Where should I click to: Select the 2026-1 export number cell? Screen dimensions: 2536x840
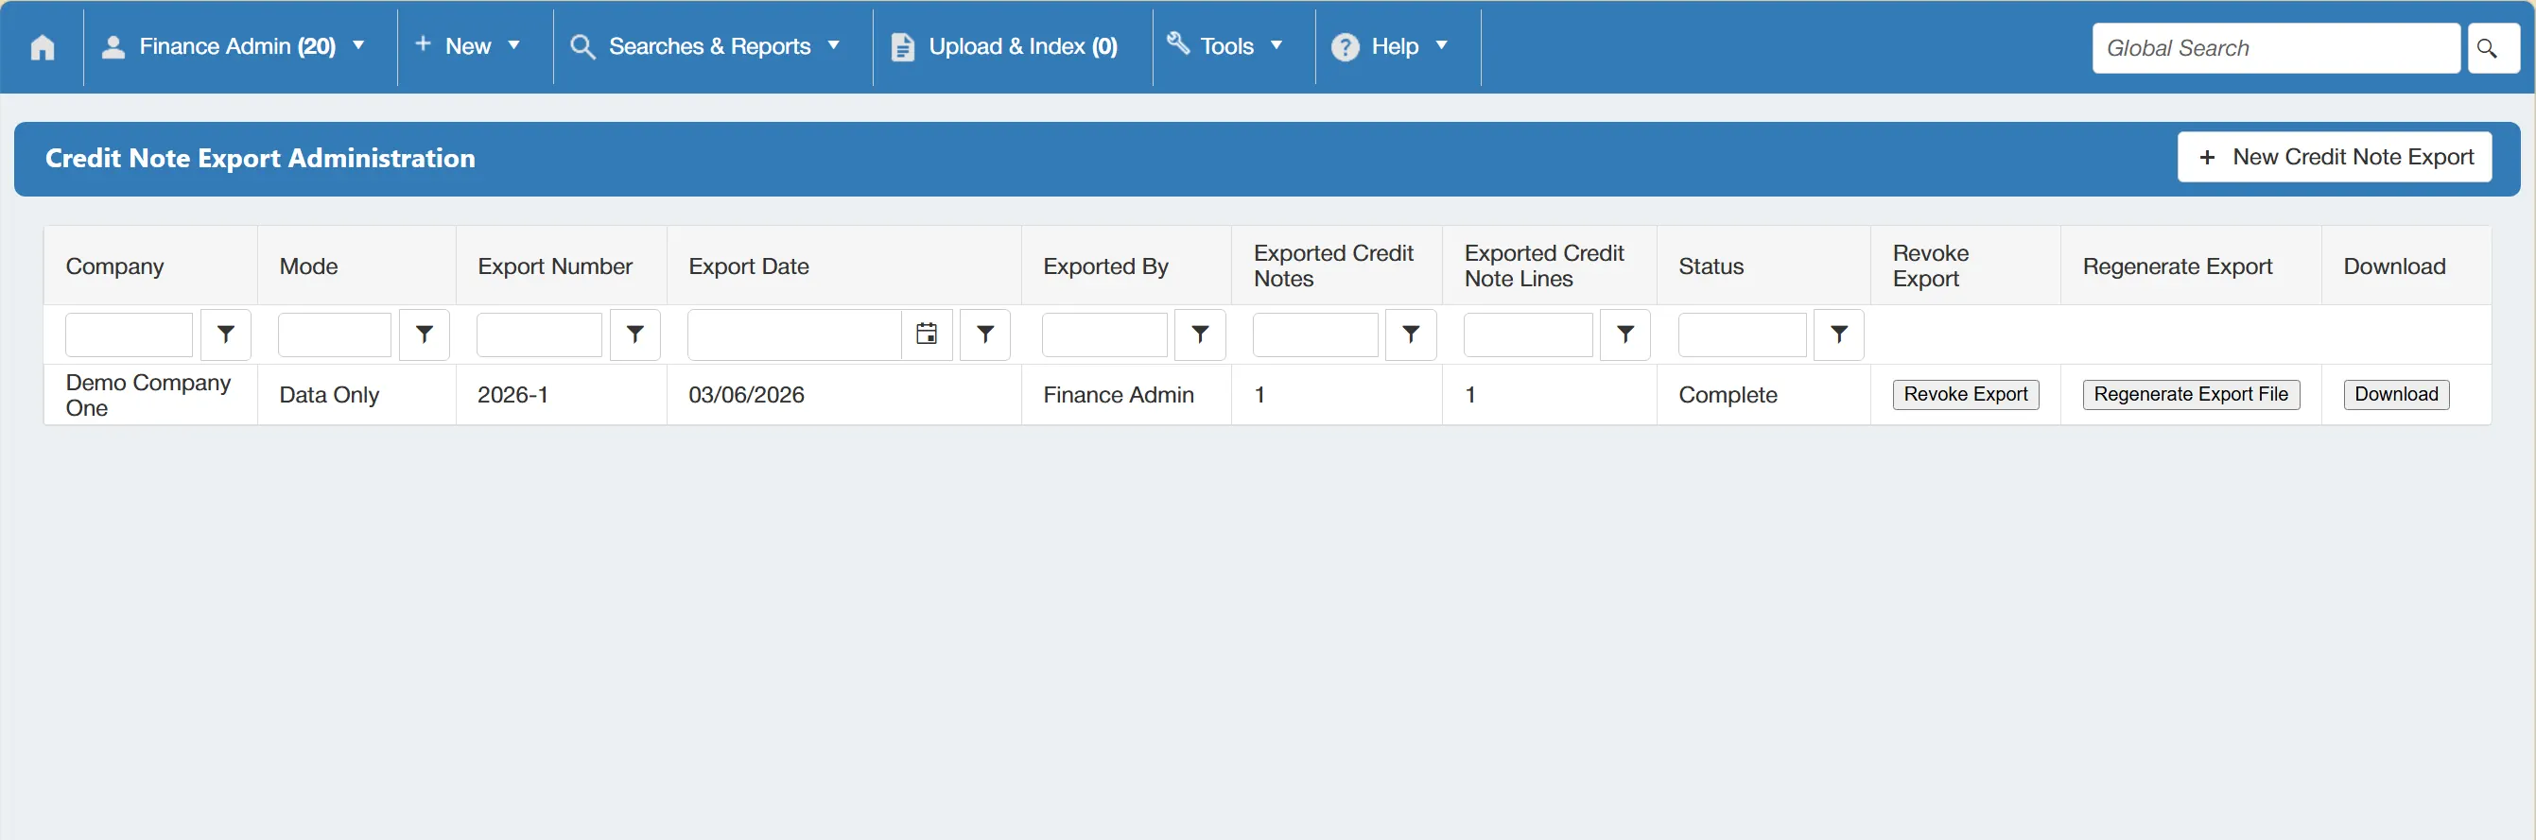click(561, 394)
